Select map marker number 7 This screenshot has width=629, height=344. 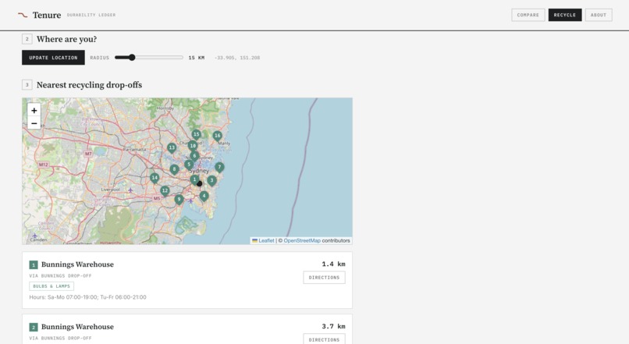tap(219, 167)
